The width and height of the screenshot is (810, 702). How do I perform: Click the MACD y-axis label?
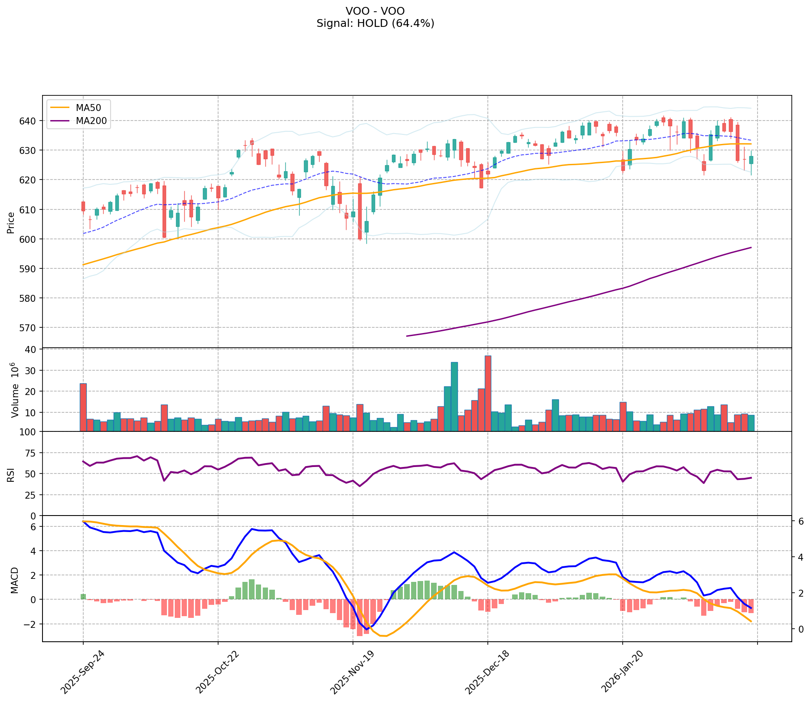tap(14, 580)
